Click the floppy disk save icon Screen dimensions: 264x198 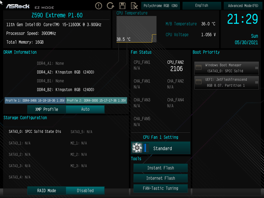click(x=122, y=6)
